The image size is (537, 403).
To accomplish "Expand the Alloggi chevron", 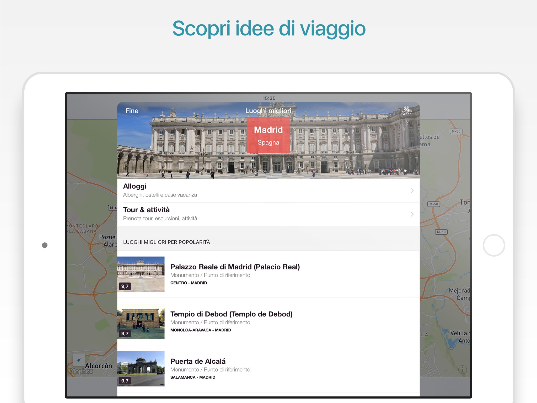I will (412, 191).
